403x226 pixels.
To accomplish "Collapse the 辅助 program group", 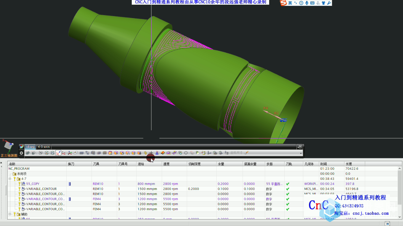I will tap(10, 214).
